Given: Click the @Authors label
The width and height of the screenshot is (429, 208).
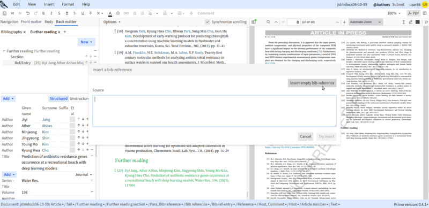Looking at the screenshot, I should tap(381, 4).
